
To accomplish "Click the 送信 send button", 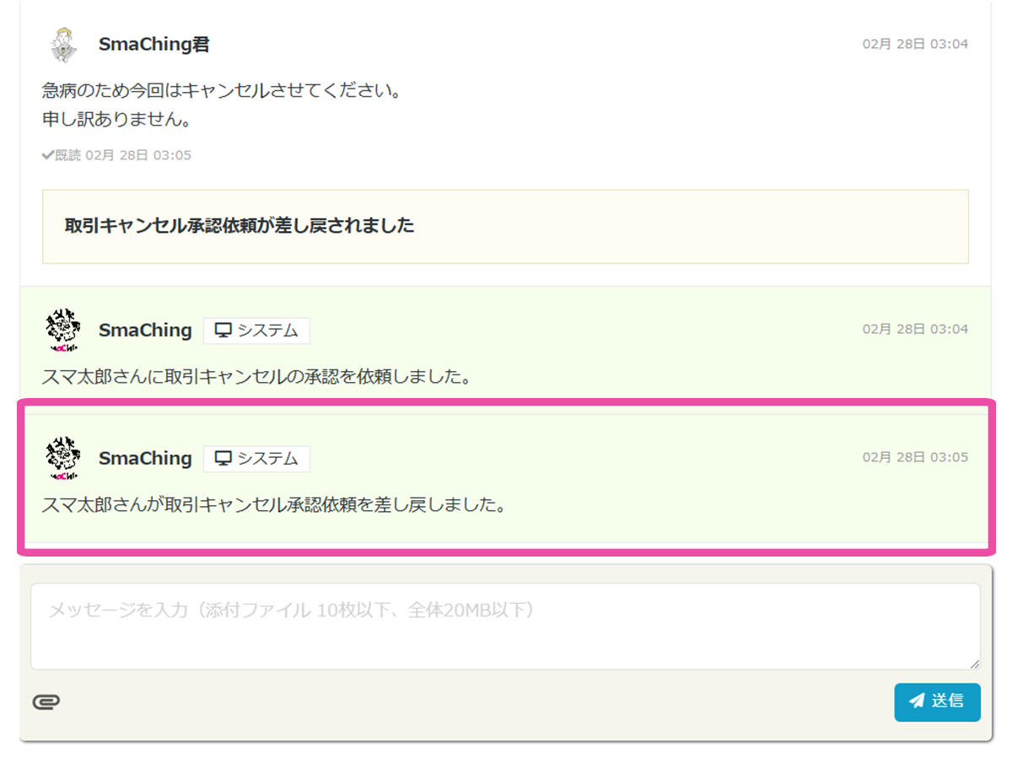I will pyautogui.click(x=937, y=702).
